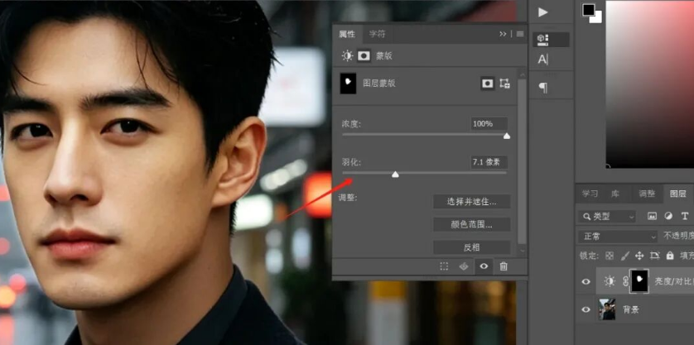Switch to the 学习 tab
694x345 pixels.
pyautogui.click(x=590, y=194)
